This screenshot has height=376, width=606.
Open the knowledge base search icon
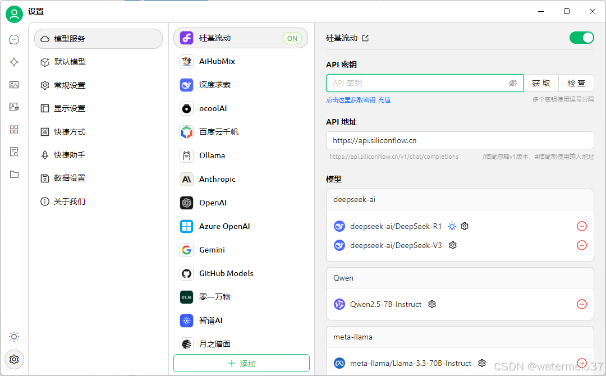tap(14, 152)
